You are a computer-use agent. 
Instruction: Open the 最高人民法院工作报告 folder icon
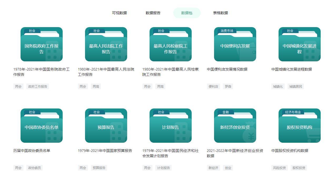(106, 44)
